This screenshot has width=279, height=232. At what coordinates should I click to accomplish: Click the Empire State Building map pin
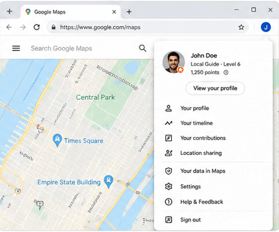point(108,182)
